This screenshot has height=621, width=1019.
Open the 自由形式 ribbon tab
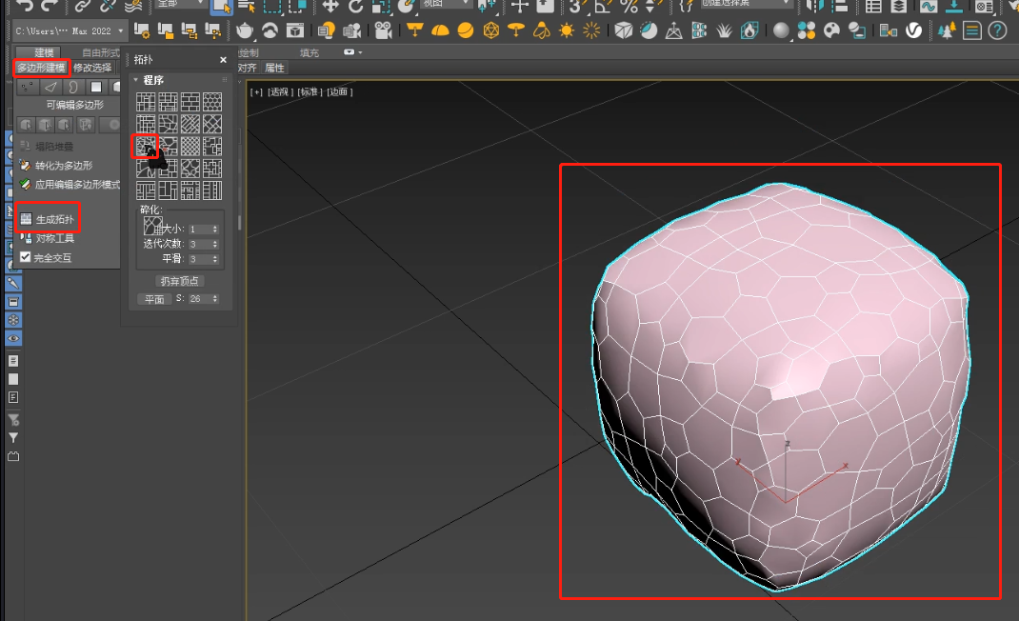point(100,53)
